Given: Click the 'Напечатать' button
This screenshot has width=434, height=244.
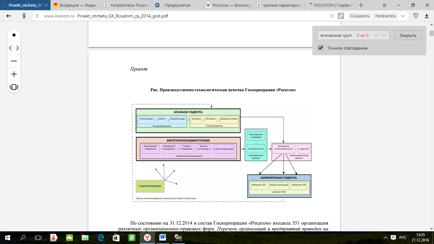Looking at the screenshot, I should (x=385, y=16).
